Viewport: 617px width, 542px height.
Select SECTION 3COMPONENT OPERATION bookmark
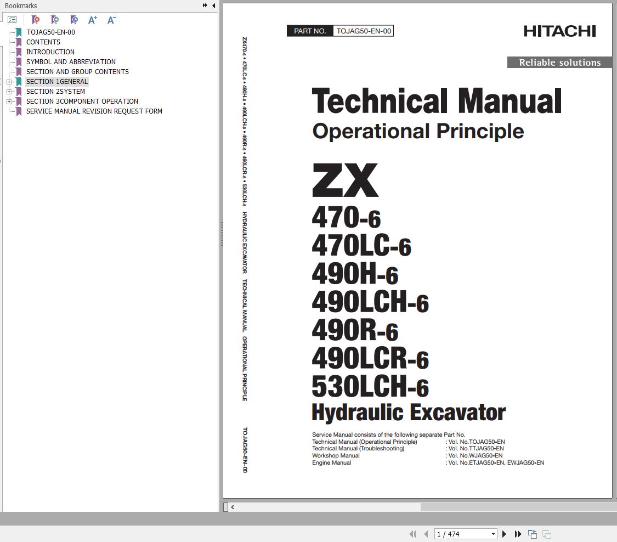82,101
